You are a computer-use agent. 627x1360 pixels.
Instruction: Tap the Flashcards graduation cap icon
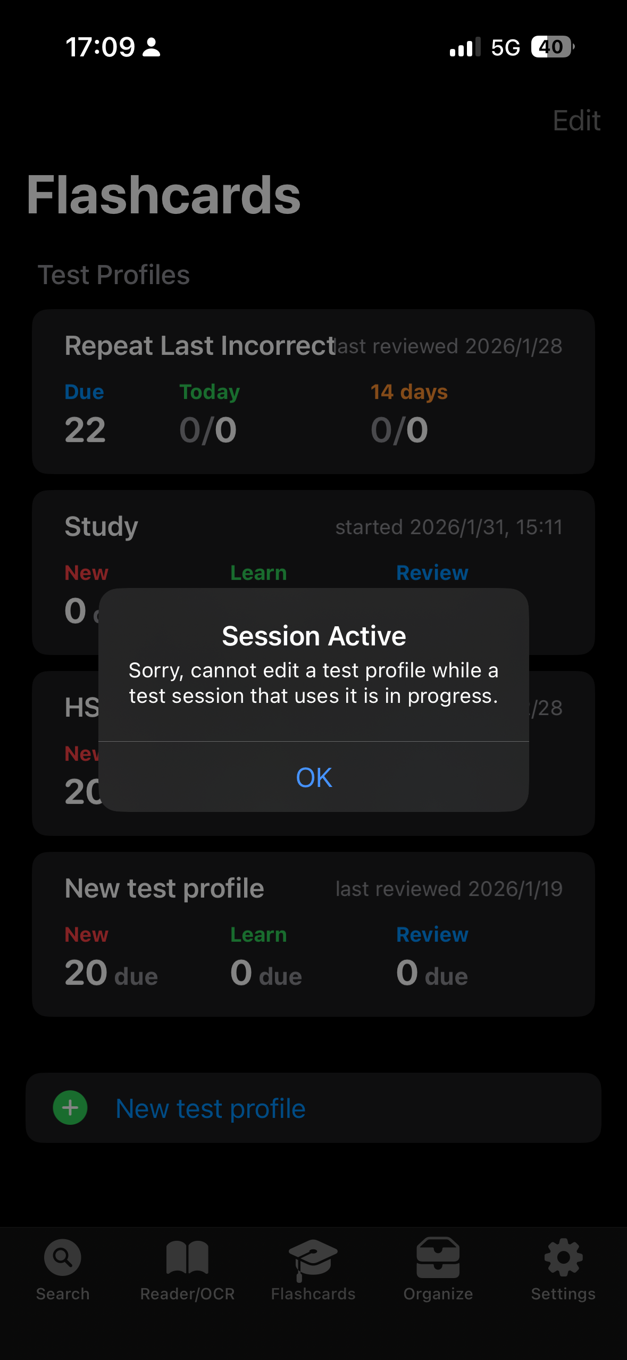click(x=313, y=1259)
